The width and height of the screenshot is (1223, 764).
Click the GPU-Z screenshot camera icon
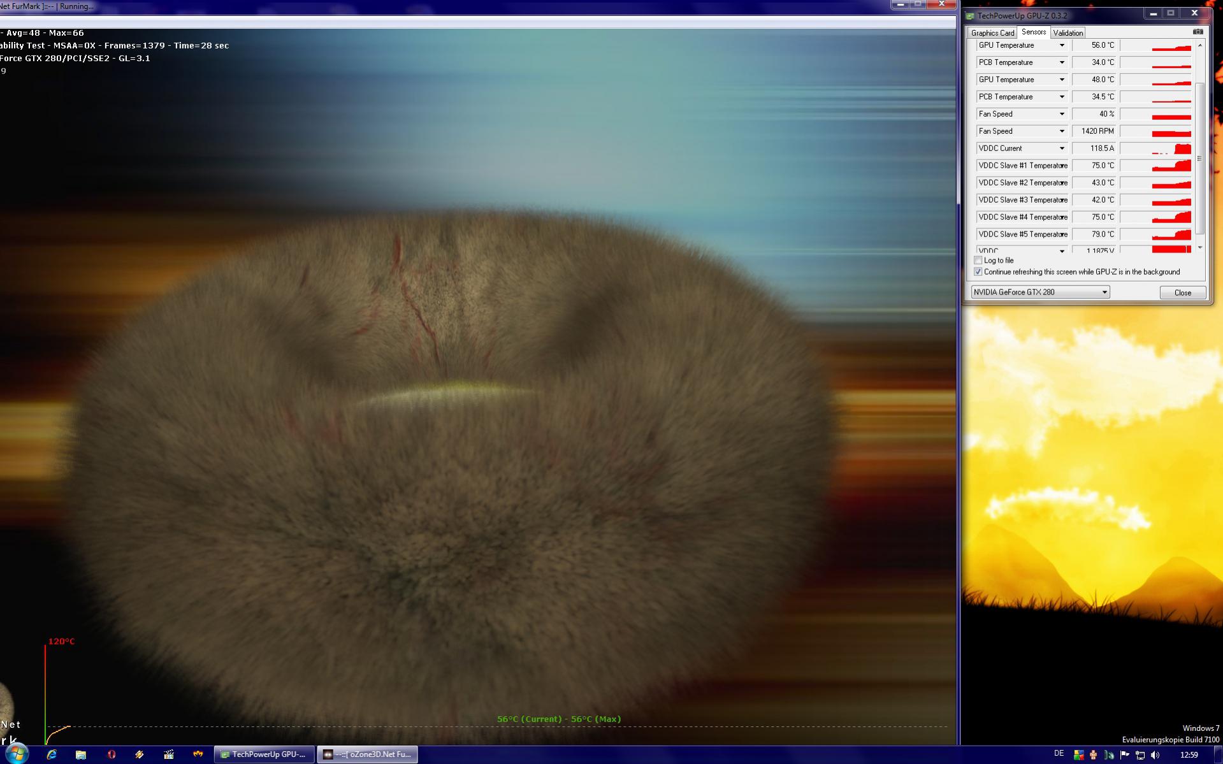tap(1198, 32)
